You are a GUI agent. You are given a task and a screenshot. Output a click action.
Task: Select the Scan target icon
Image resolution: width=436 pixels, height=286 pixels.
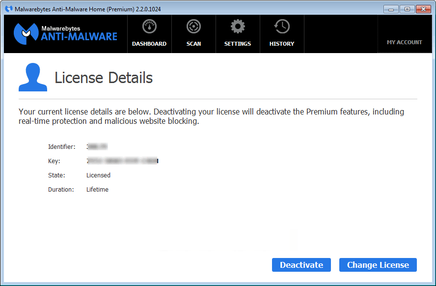pyautogui.click(x=193, y=27)
